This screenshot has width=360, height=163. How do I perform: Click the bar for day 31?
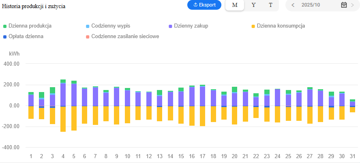pyautogui.click(x=352, y=103)
